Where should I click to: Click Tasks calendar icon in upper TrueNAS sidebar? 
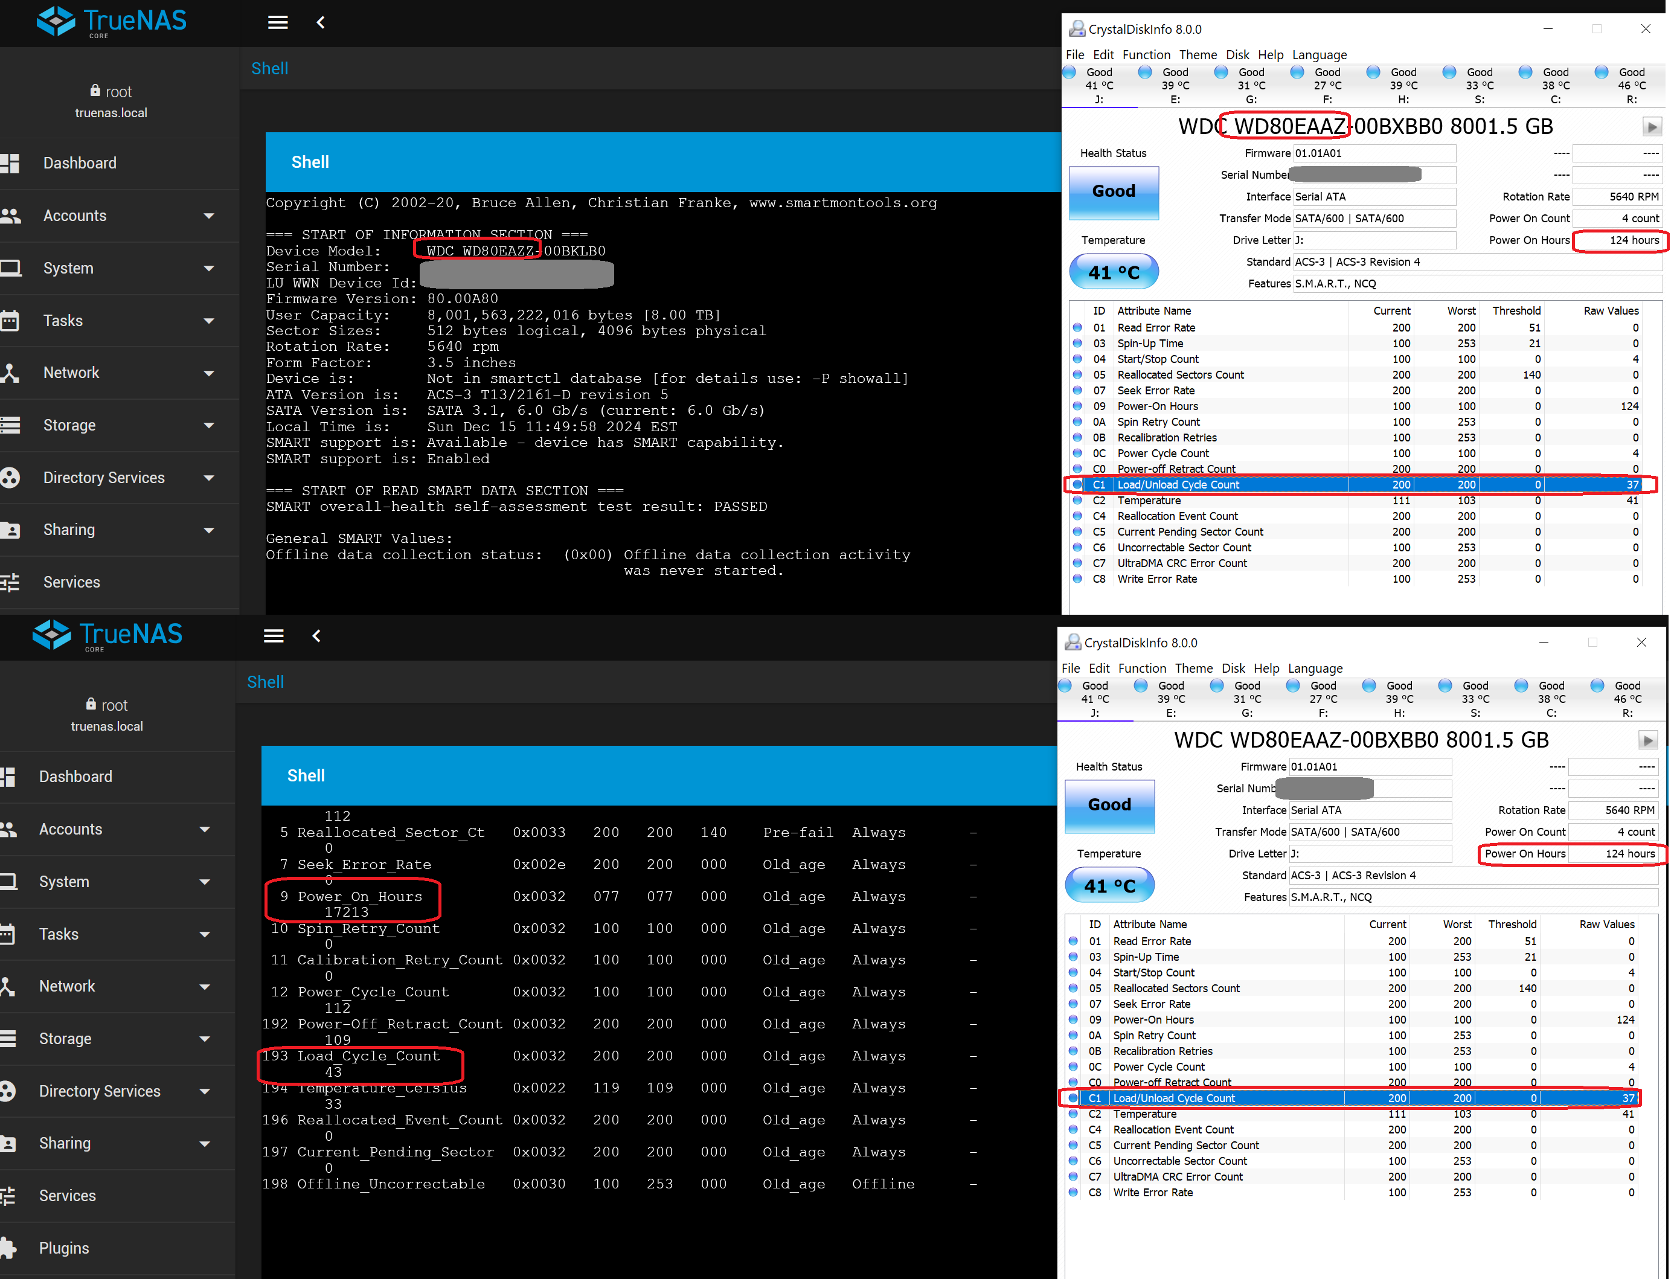point(10,321)
